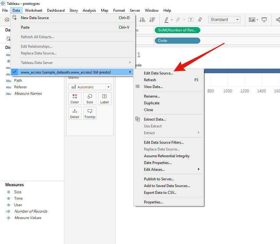Click the highlight pen toolbar icon
280x244 pixels.
(166, 20)
